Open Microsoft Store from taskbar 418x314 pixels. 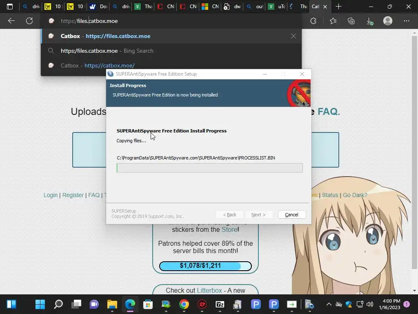point(148,304)
